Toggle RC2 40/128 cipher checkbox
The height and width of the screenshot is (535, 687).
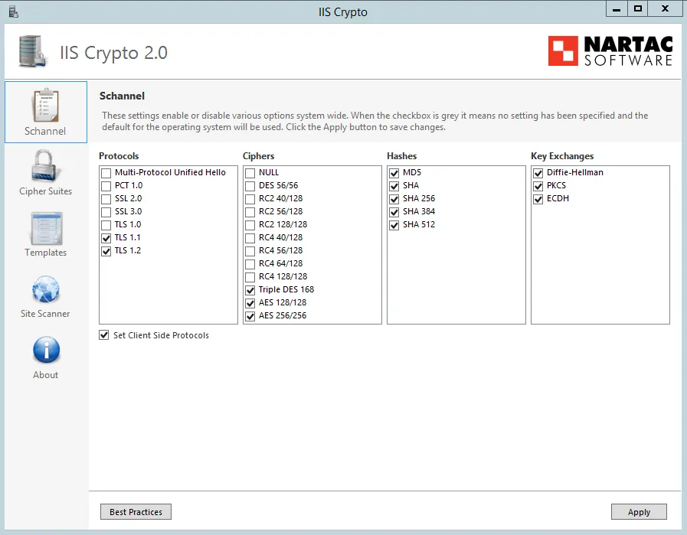tap(250, 199)
